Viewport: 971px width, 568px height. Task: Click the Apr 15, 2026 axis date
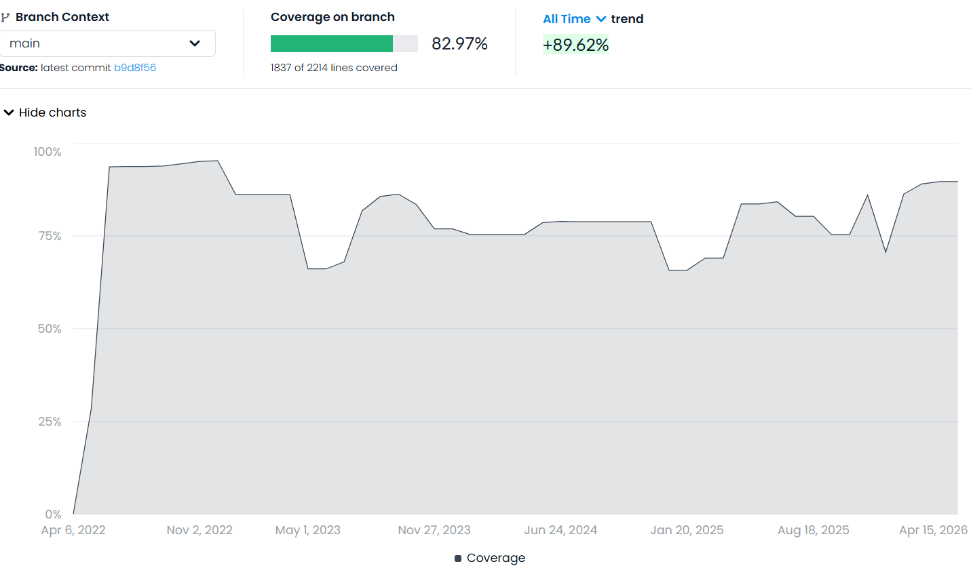934,530
